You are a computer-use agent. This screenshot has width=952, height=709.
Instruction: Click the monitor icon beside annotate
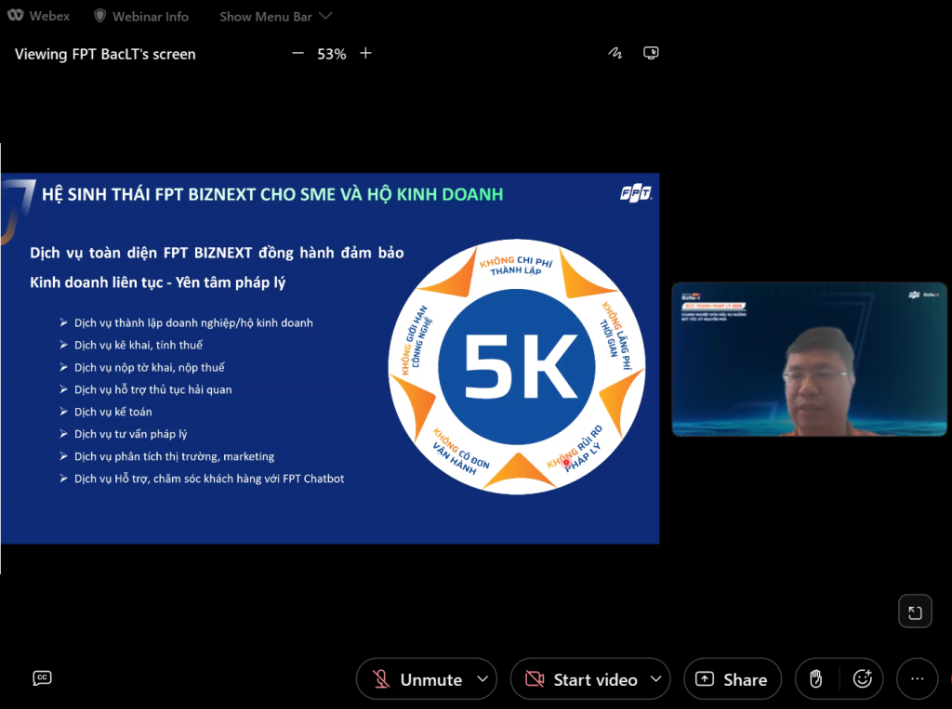point(651,53)
